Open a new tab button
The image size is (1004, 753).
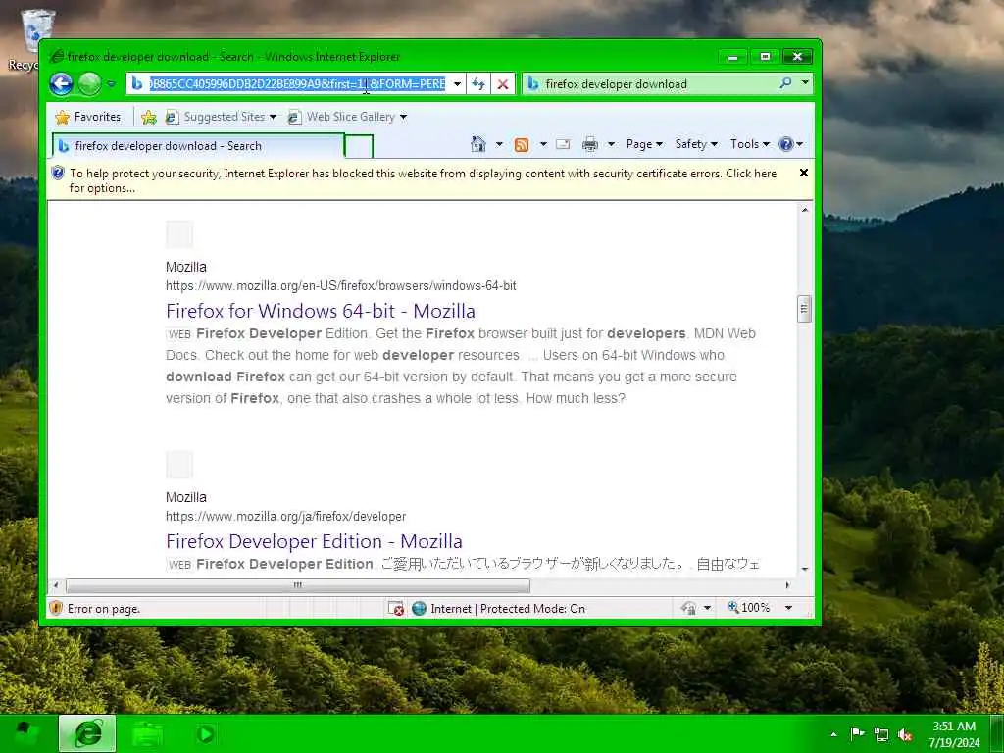point(359,147)
